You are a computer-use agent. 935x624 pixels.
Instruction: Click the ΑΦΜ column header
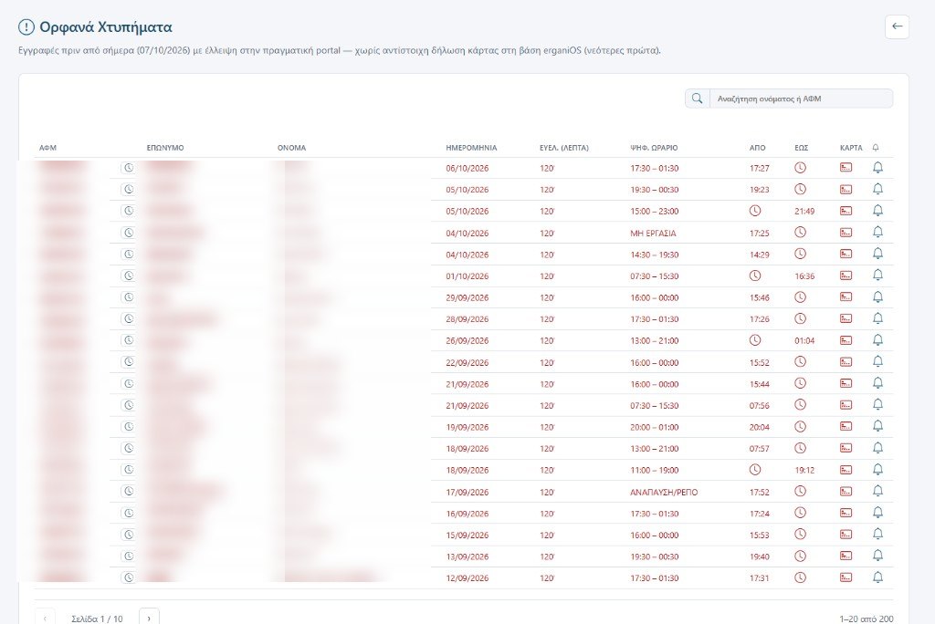47,148
